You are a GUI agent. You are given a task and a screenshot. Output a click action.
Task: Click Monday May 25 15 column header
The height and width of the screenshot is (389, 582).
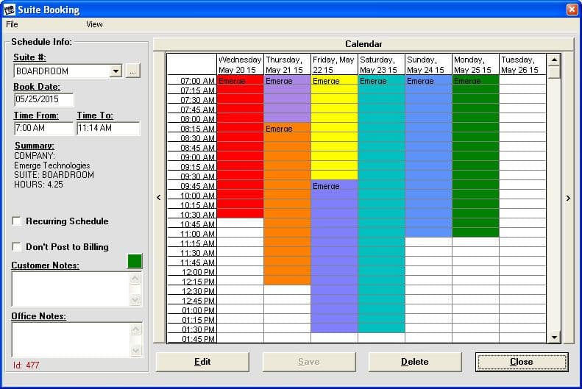point(475,65)
